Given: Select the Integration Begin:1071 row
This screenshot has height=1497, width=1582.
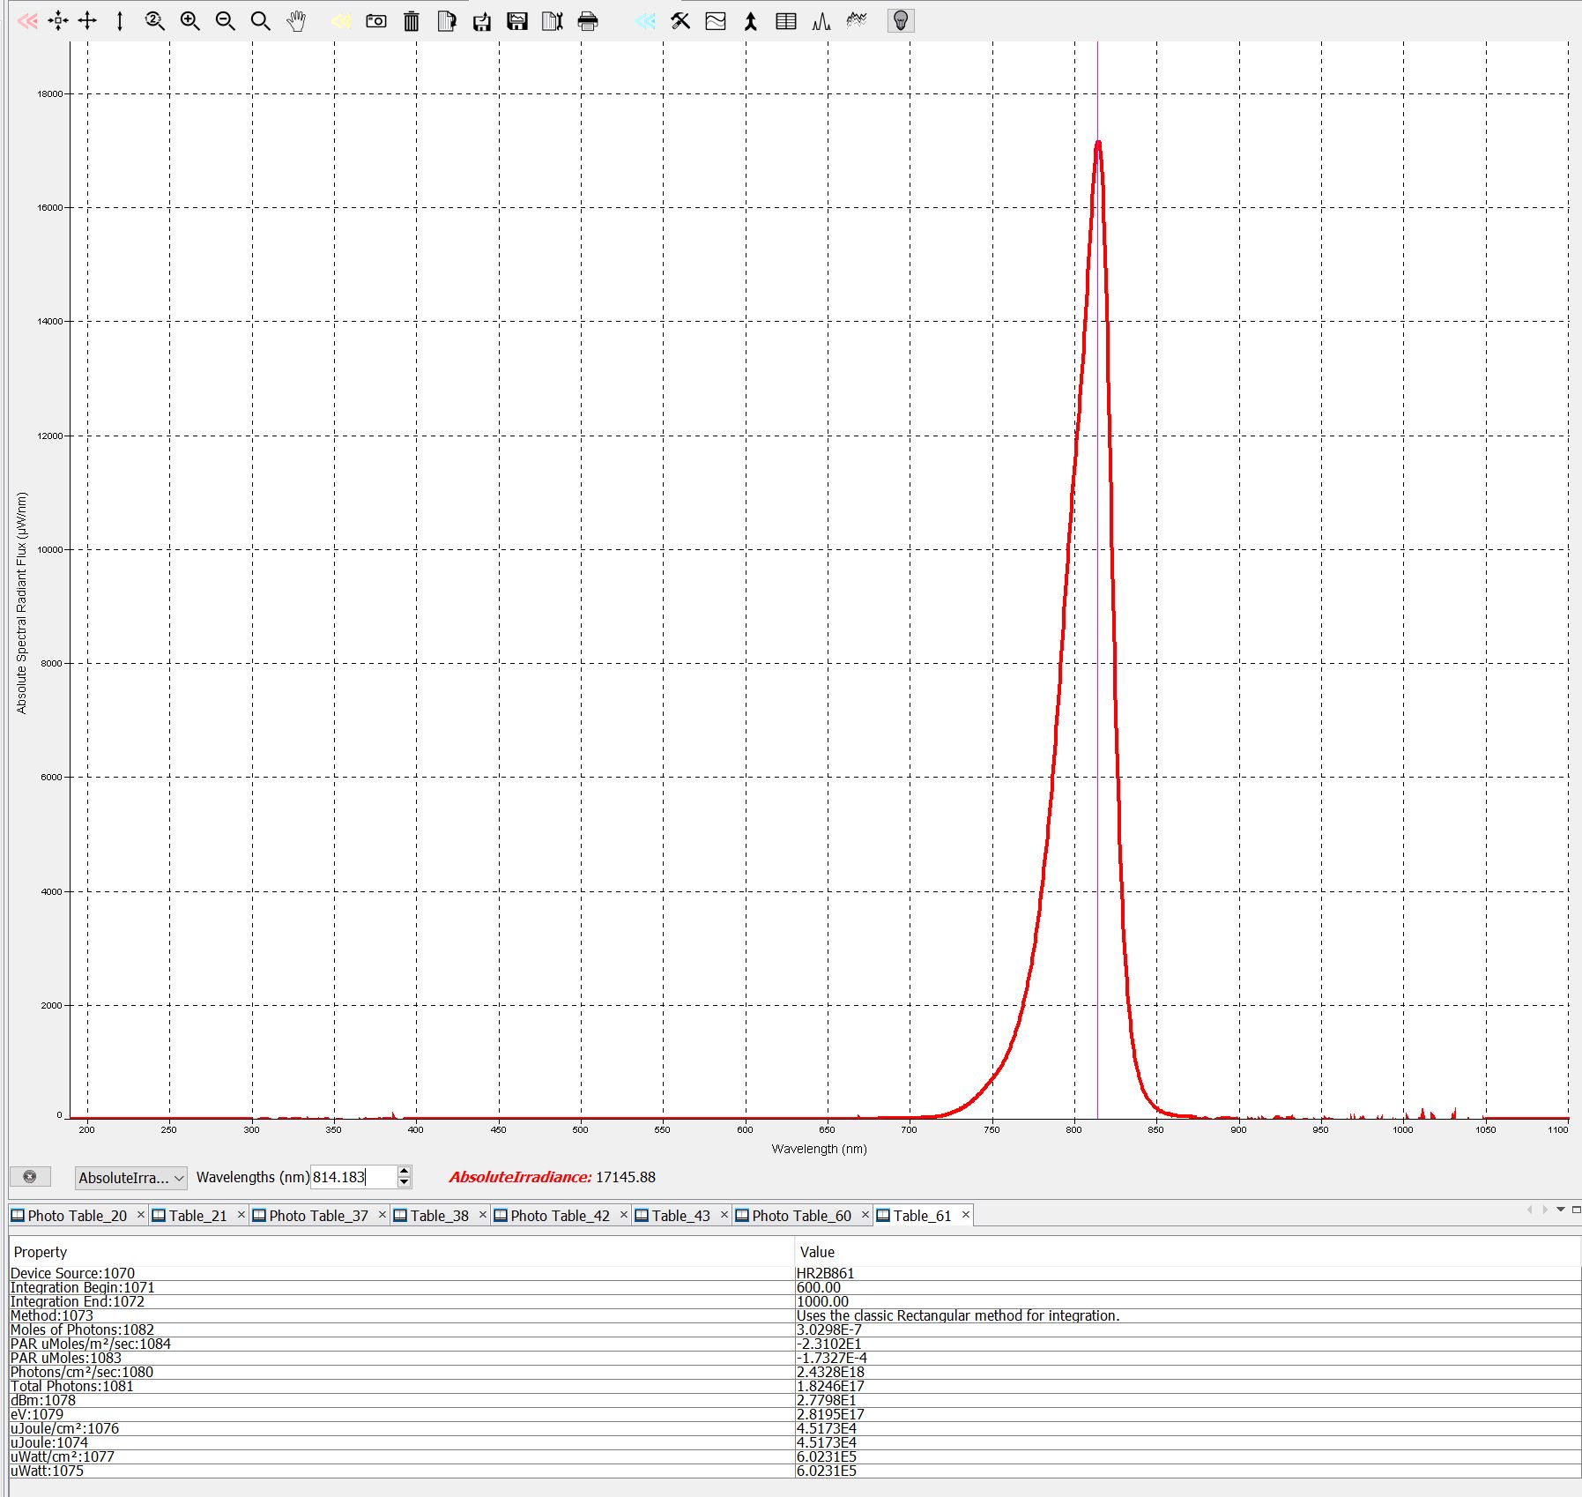Looking at the screenshot, I should point(795,1287).
